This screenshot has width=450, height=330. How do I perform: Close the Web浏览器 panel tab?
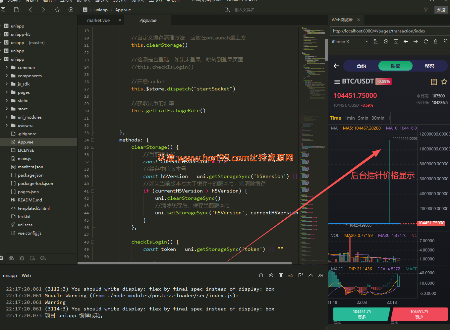pyautogui.click(x=359, y=20)
